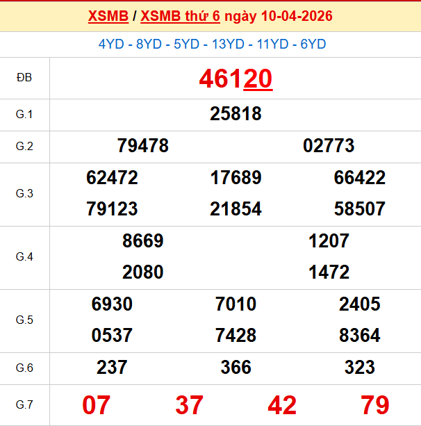Click fifth prize number 6930
The height and width of the screenshot is (426, 421).
pos(112,304)
